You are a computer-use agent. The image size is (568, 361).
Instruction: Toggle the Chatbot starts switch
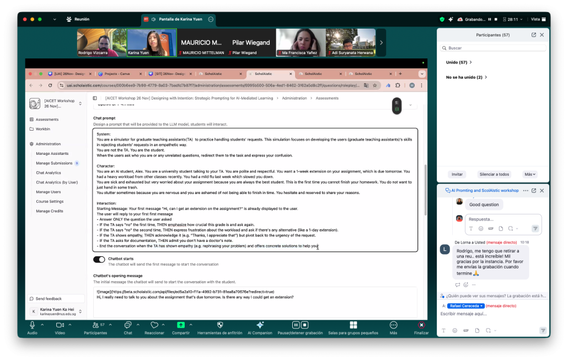99,260
